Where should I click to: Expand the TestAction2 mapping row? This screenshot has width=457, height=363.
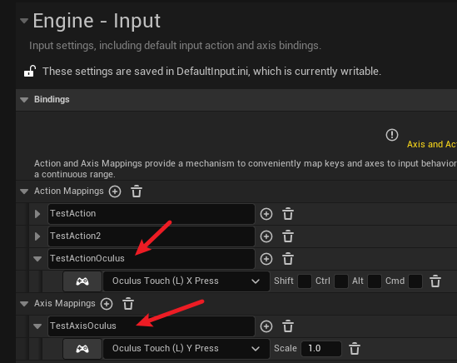pos(37,236)
